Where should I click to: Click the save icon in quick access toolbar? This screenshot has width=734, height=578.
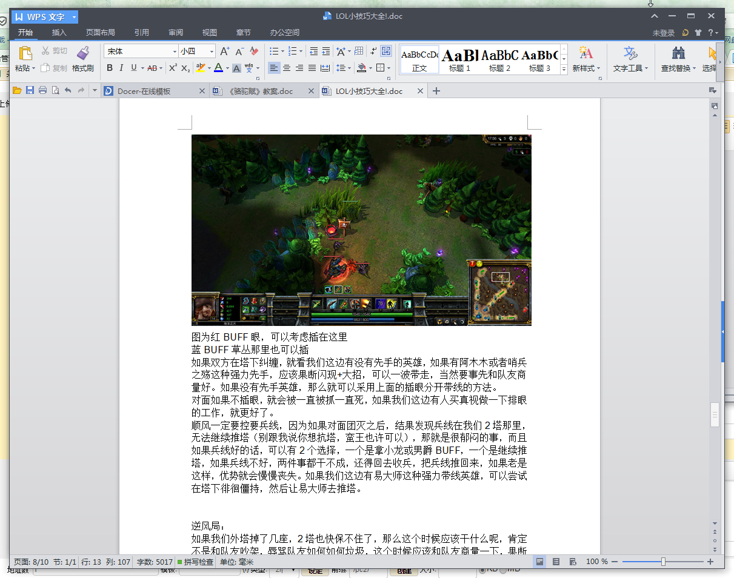30,91
